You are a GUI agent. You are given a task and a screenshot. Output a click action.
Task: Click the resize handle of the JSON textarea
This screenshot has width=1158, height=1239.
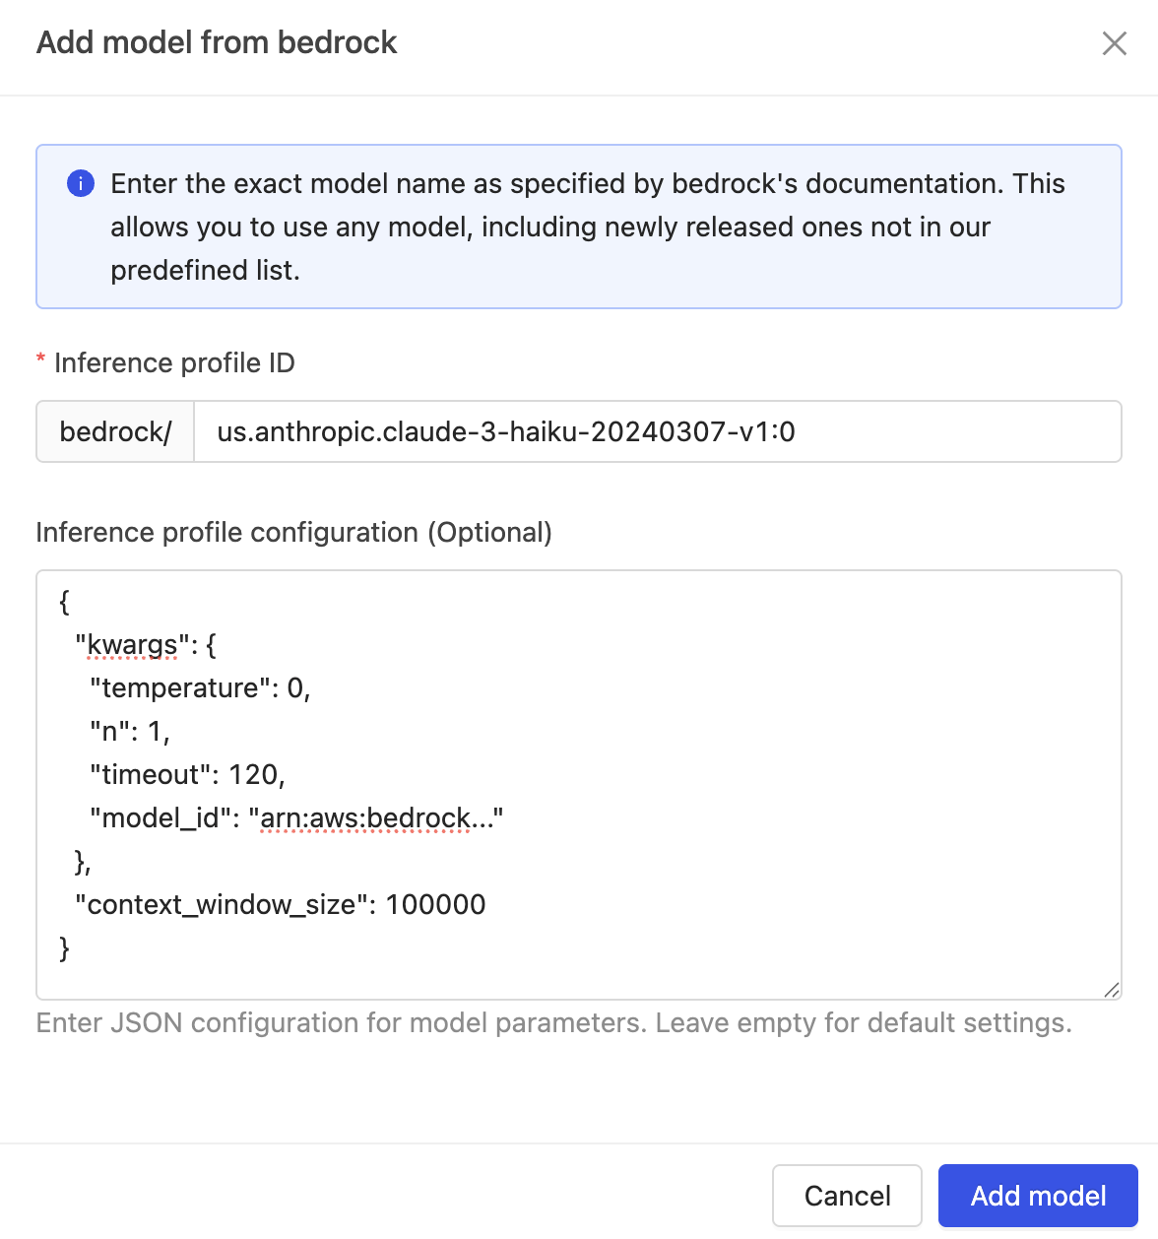pyautogui.click(x=1112, y=990)
